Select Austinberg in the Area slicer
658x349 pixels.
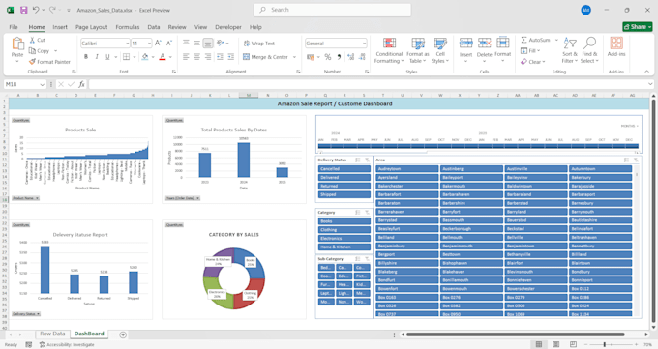click(471, 168)
